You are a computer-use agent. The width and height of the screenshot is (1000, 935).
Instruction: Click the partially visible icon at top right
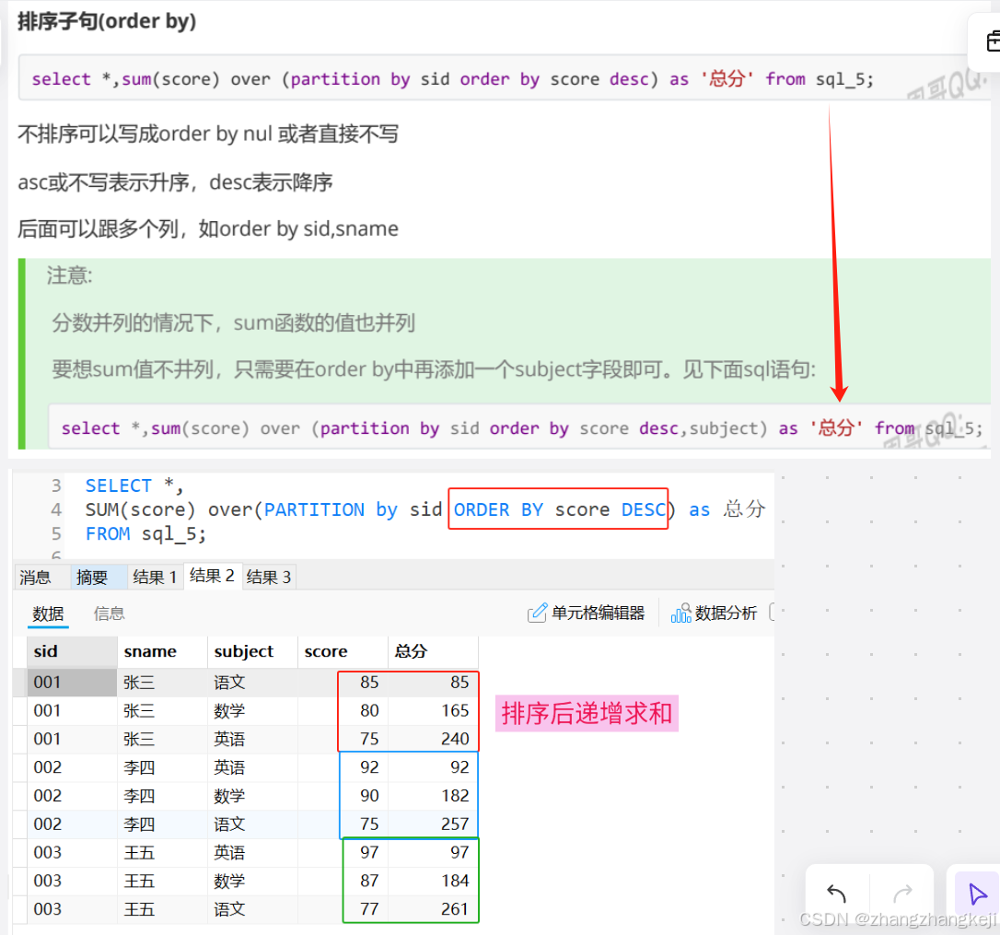(993, 41)
